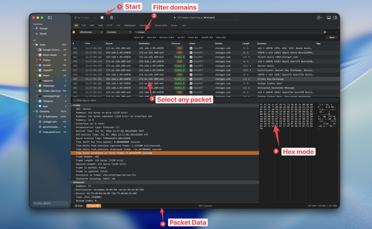Add filter rule with plus icon
Image resolution: width=372 pixels, height=229 pixels.
(x=336, y=32)
